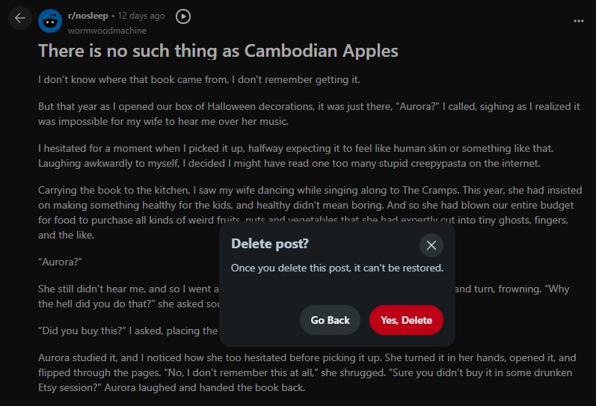The image size is (596, 406).
Task: Open the wormwoodmachine user profile
Action: (x=107, y=31)
